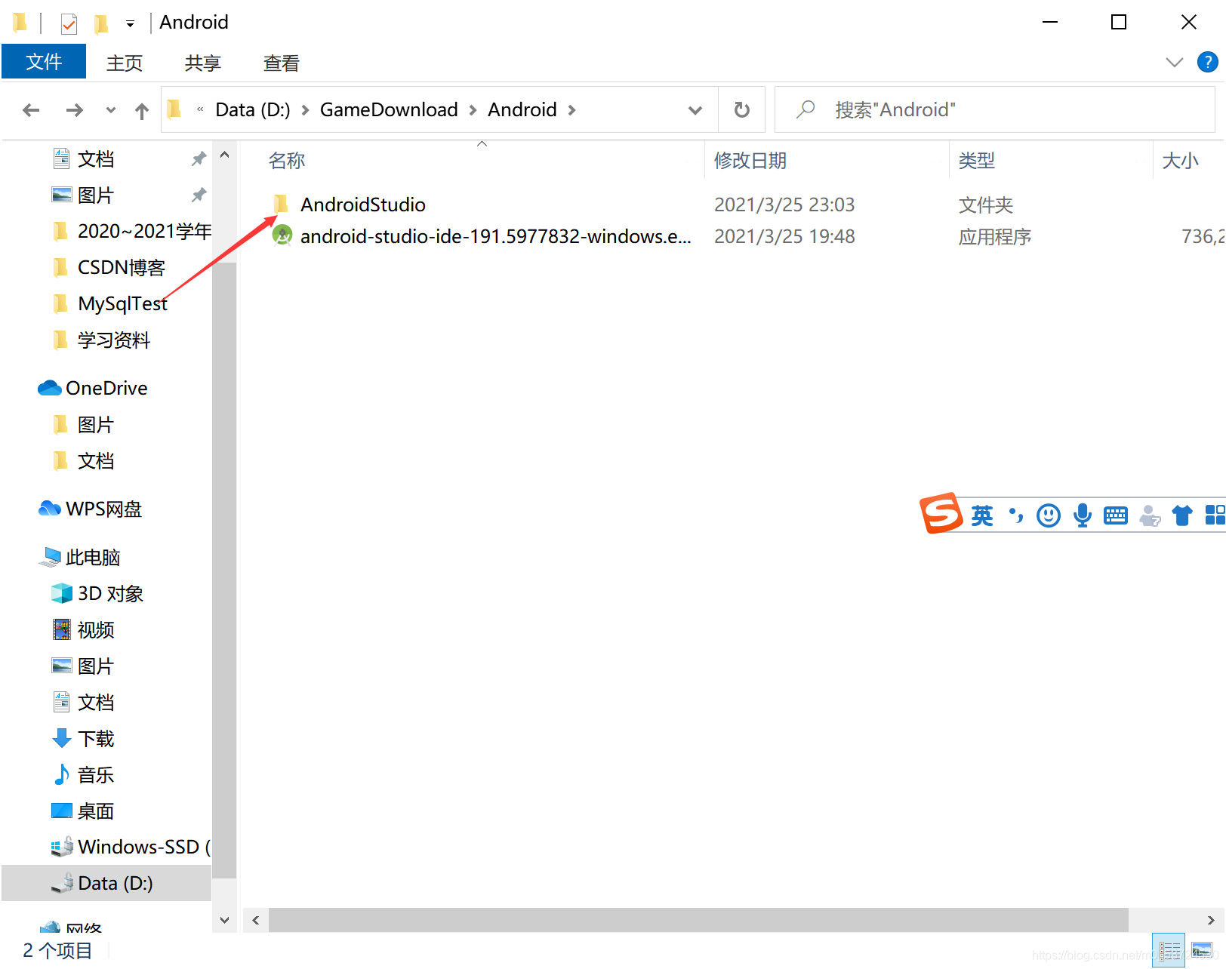Expand chevron after Android breadcrumb
The image size is (1226, 969).
click(572, 110)
